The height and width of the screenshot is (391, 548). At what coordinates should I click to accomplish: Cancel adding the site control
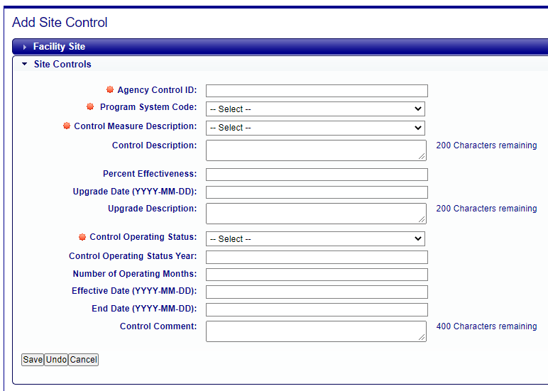click(84, 360)
